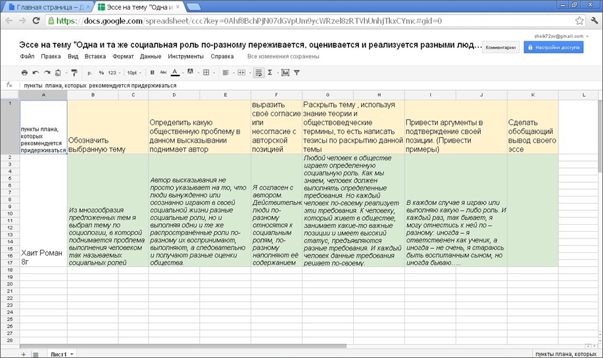Open the all-sheets list icon
Screen dimensions: 603x358
36,354
